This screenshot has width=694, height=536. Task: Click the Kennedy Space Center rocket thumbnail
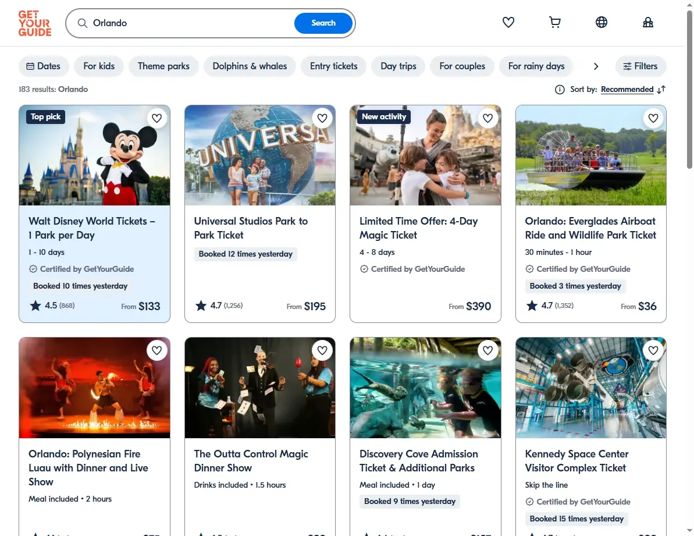tap(591, 388)
